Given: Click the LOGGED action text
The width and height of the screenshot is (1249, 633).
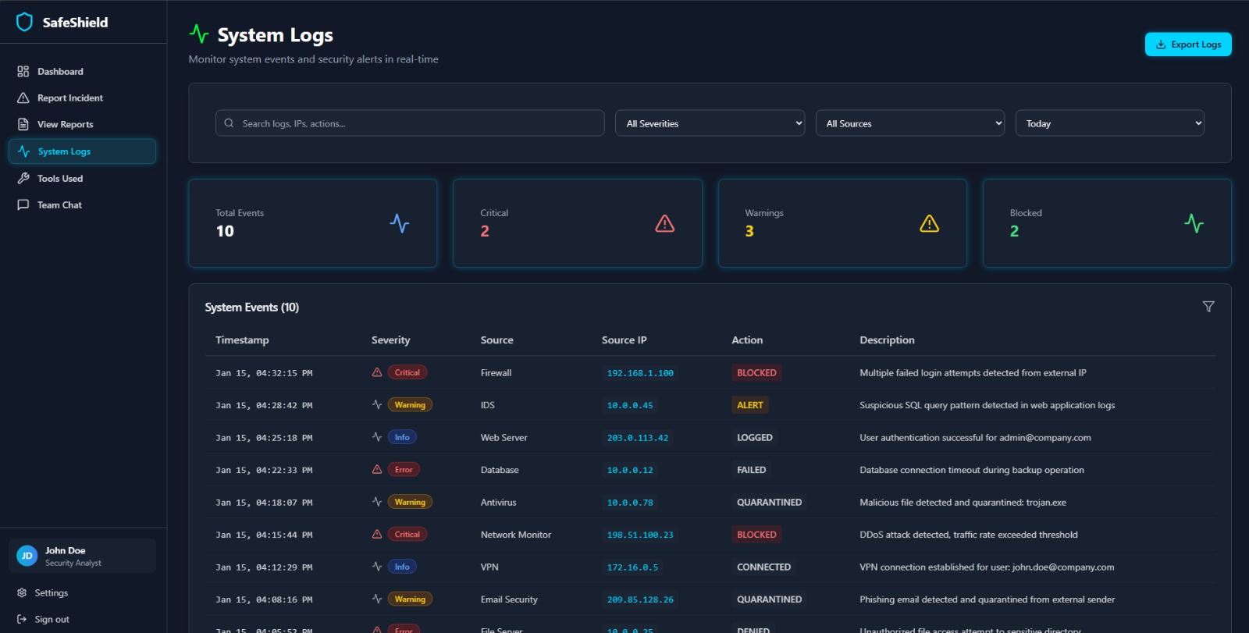Looking at the screenshot, I should coord(755,438).
